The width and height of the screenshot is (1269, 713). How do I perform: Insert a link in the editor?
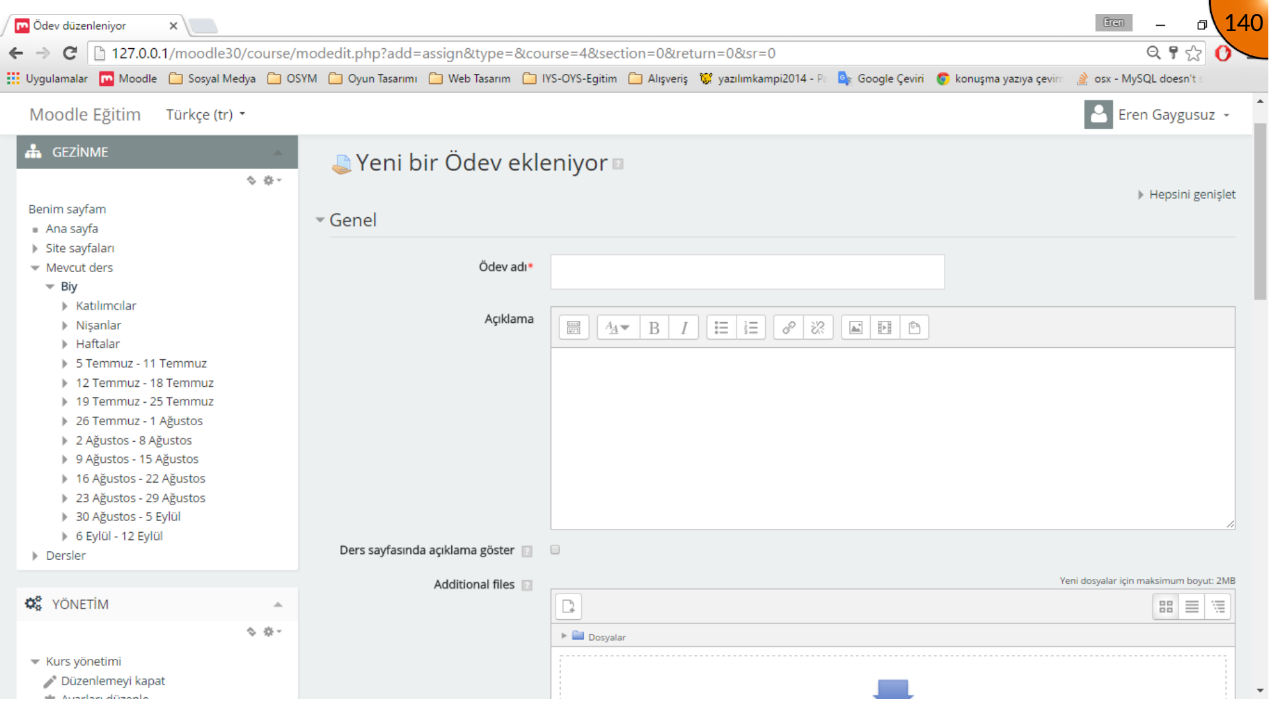point(789,327)
